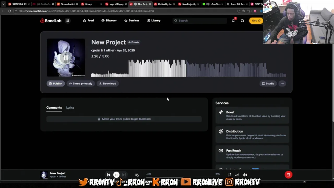Click the date Apr 25, 2025

[126, 50]
